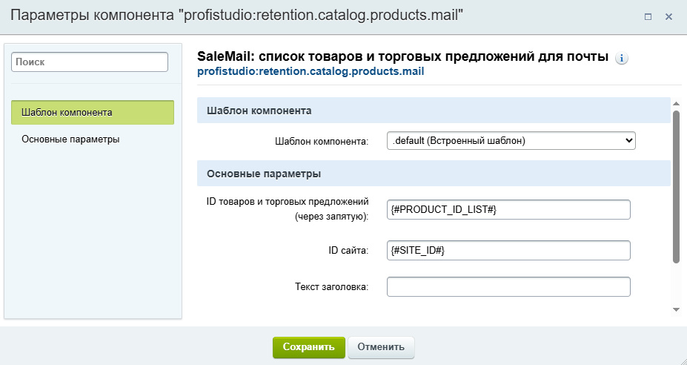
Task: Close the component parameters dialog
Action: [x=668, y=16]
